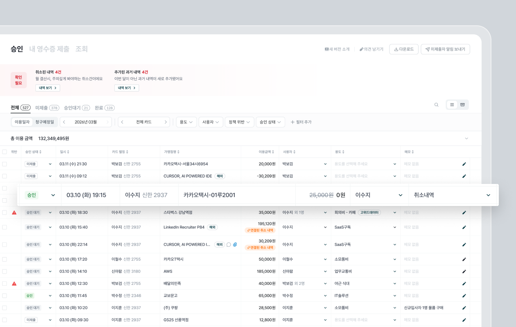Click the paperclip attachment icon on CURSOR row
The height and width of the screenshot is (327, 516).
[235, 244]
